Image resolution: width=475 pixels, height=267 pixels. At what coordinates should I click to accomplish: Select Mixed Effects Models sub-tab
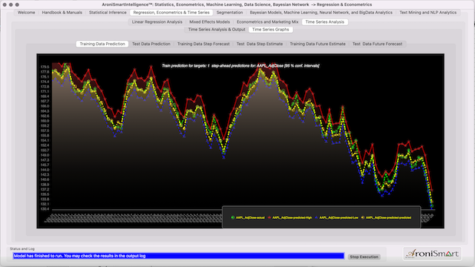(209, 22)
